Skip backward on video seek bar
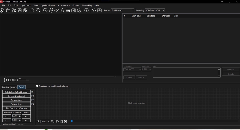The height and width of the screenshot is (130, 240). 6,77
